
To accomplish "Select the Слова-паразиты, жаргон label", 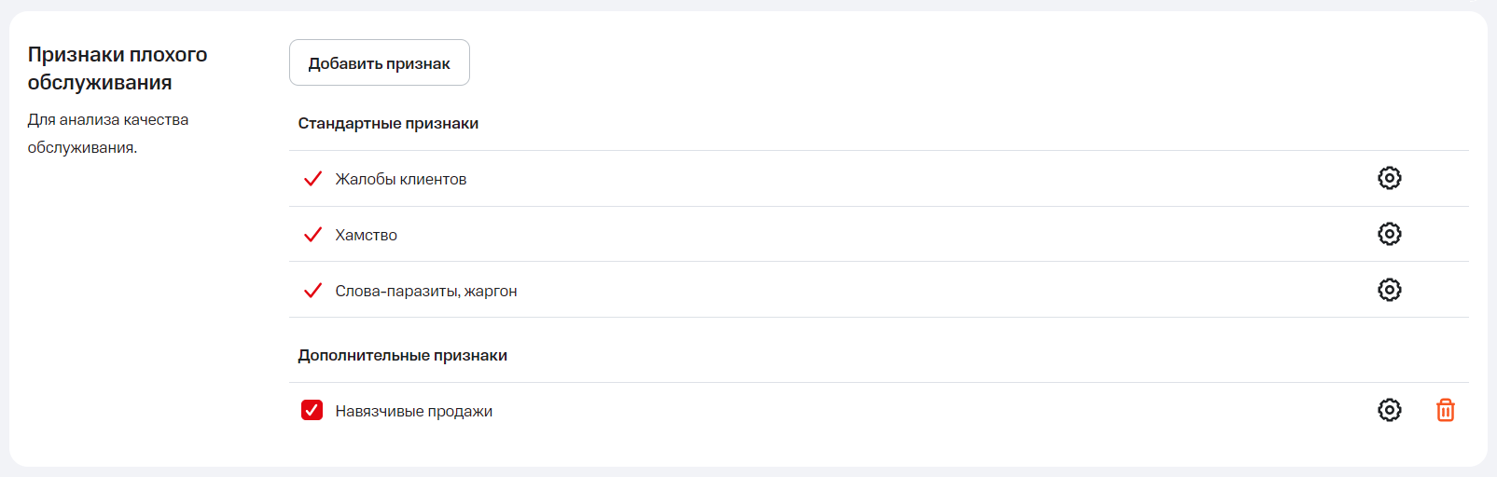I will (426, 291).
